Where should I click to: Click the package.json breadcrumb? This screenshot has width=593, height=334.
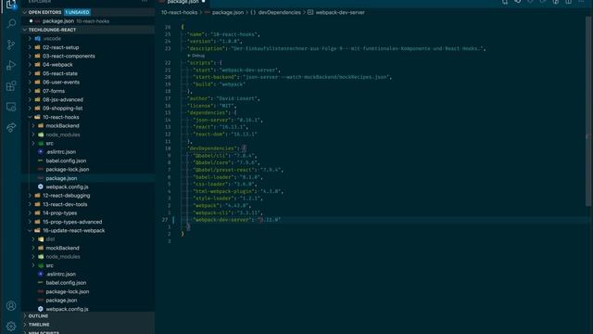pyautogui.click(x=228, y=12)
